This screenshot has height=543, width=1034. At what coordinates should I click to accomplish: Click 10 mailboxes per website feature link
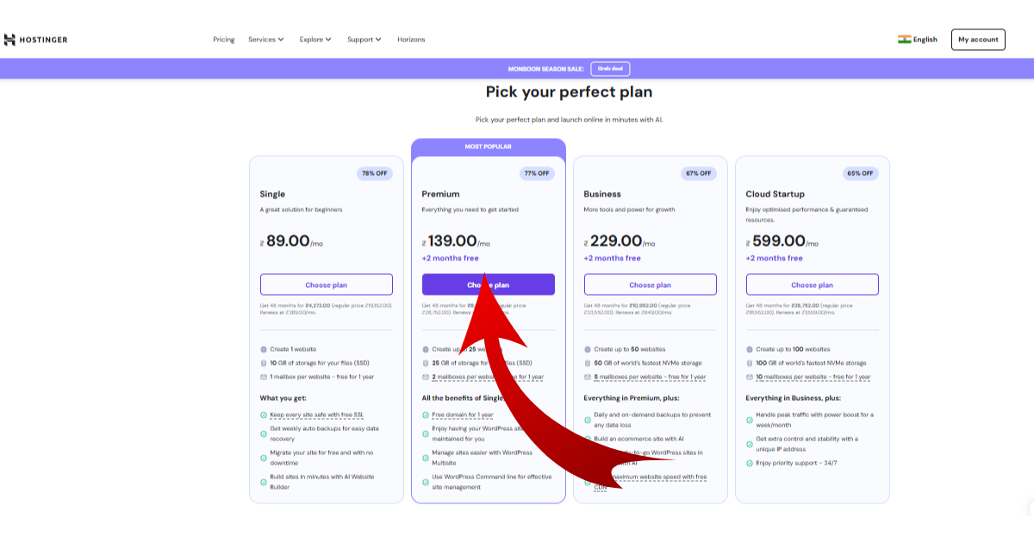click(813, 377)
